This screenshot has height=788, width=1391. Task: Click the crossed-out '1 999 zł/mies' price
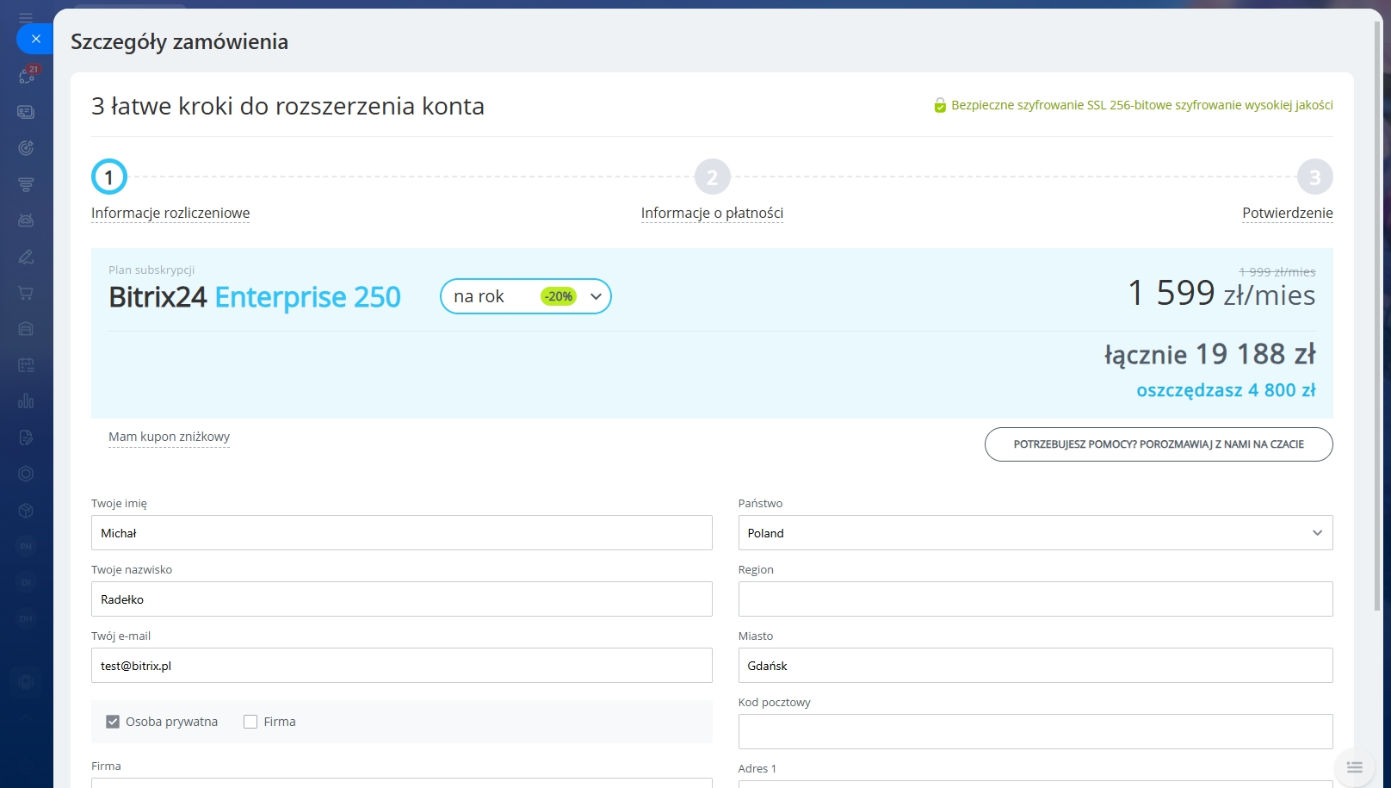pyautogui.click(x=1277, y=272)
